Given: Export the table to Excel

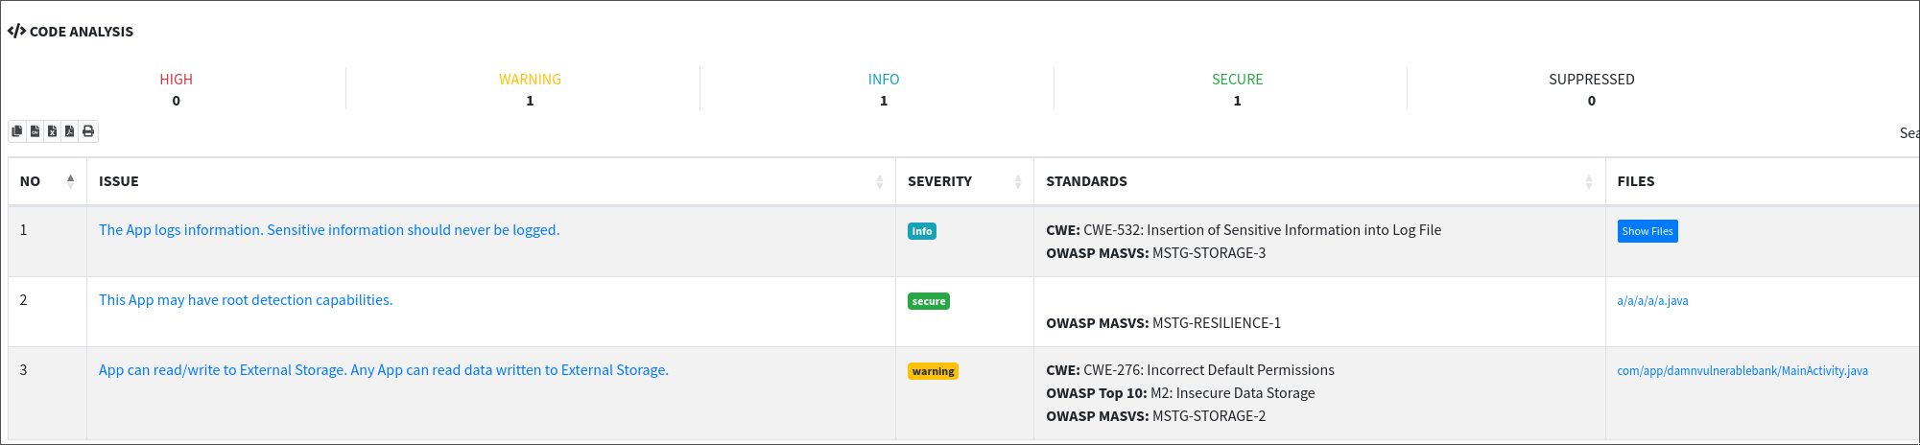Looking at the screenshot, I should [x=52, y=131].
